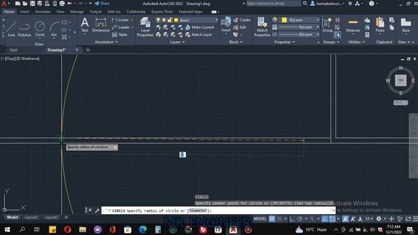Select the Ellipse draw tool

pos(64,29)
